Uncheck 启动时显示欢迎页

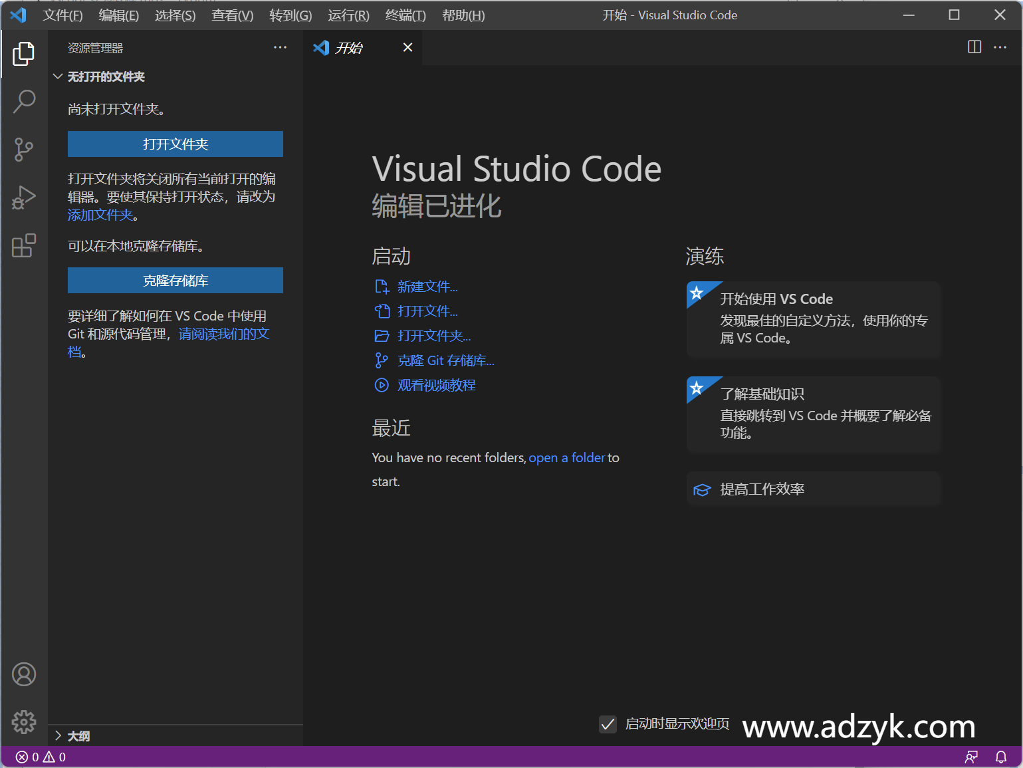[x=608, y=724]
